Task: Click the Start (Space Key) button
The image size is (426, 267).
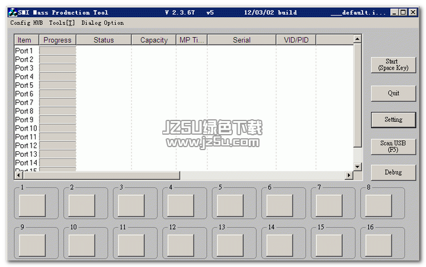Action: click(393, 65)
